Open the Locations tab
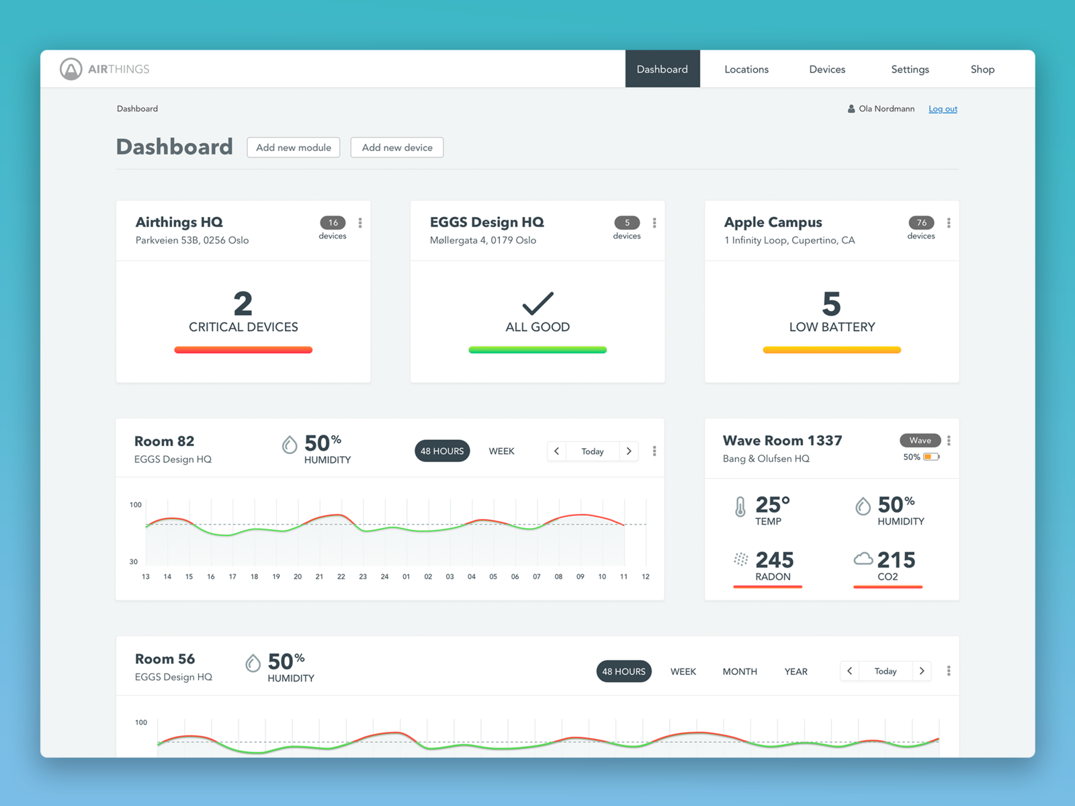This screenshot has width=1075, height=806. pos(746,69)
